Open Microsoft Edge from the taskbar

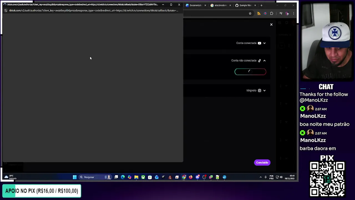pos(123,177)
